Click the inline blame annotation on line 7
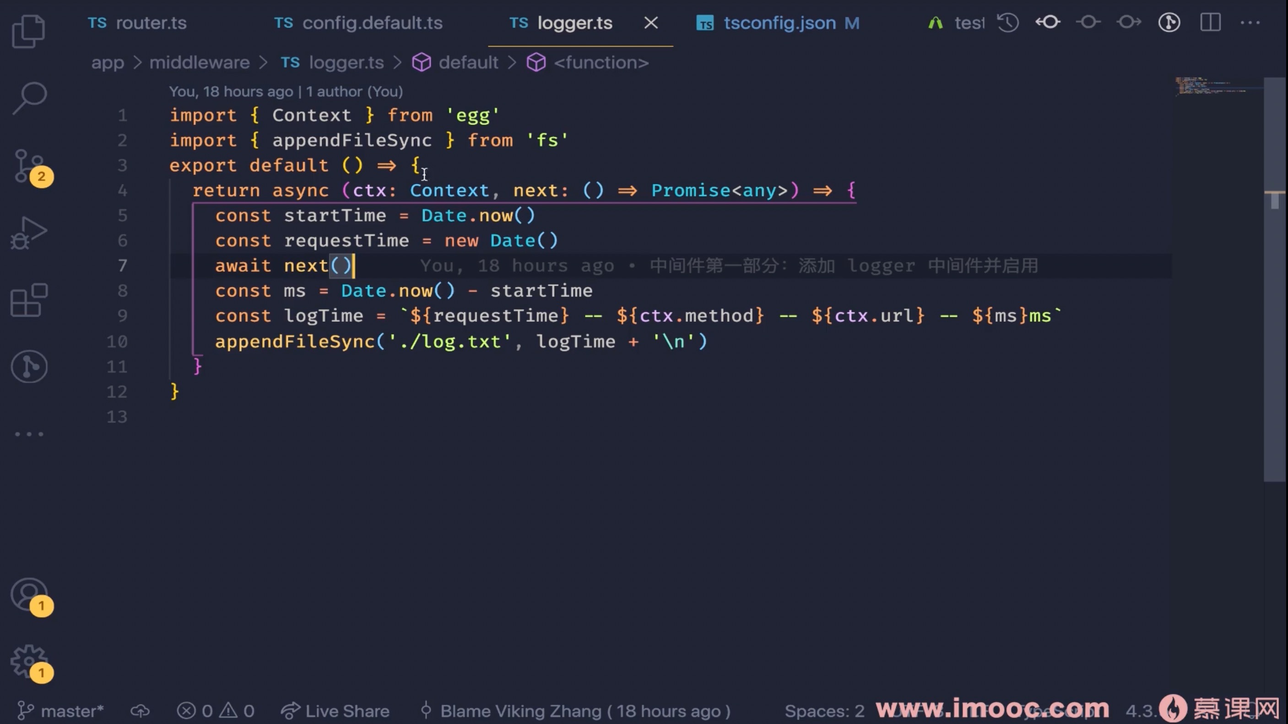The image size is (1288, 724). tap(729, 265)
